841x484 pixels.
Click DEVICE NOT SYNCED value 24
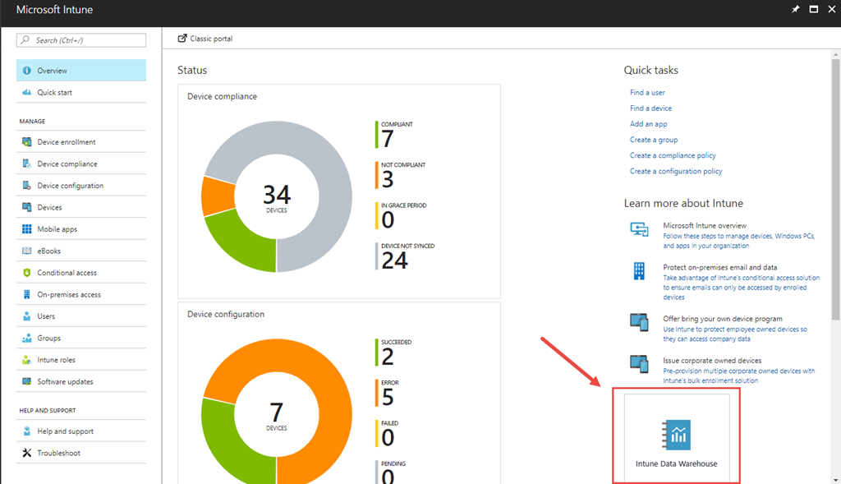[x=395, y=260]
